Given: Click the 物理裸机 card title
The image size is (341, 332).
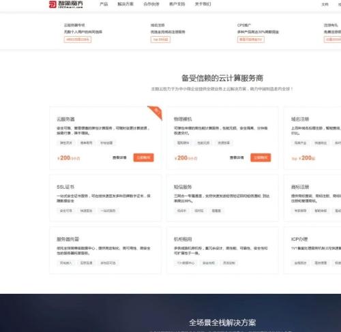Looking at the screenshot, I should click(x=183, y=119).
